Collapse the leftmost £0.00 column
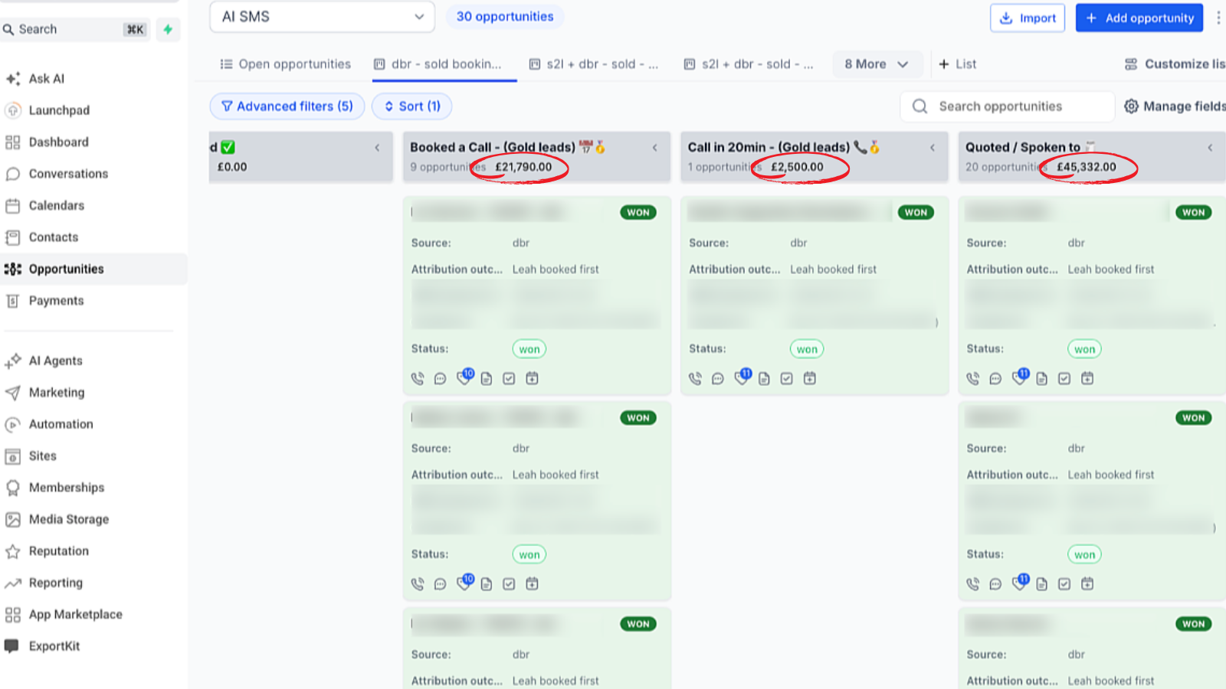This screenshot has height=689, width=1226. point(377,148)
